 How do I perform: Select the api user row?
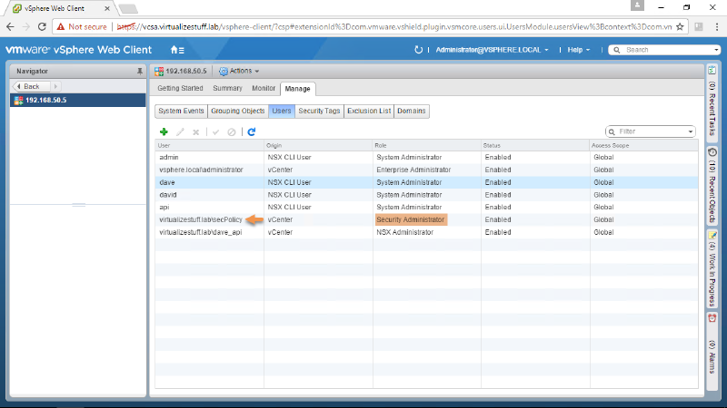coord(426,208)
